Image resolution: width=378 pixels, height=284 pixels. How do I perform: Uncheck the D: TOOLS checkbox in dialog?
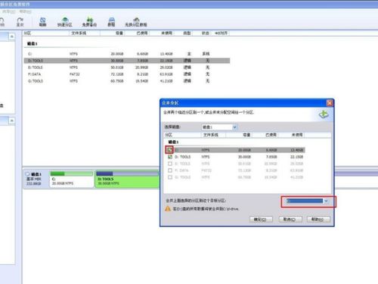point(170,157)
